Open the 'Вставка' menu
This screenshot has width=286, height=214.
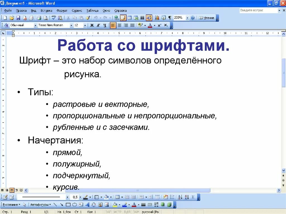46,11
